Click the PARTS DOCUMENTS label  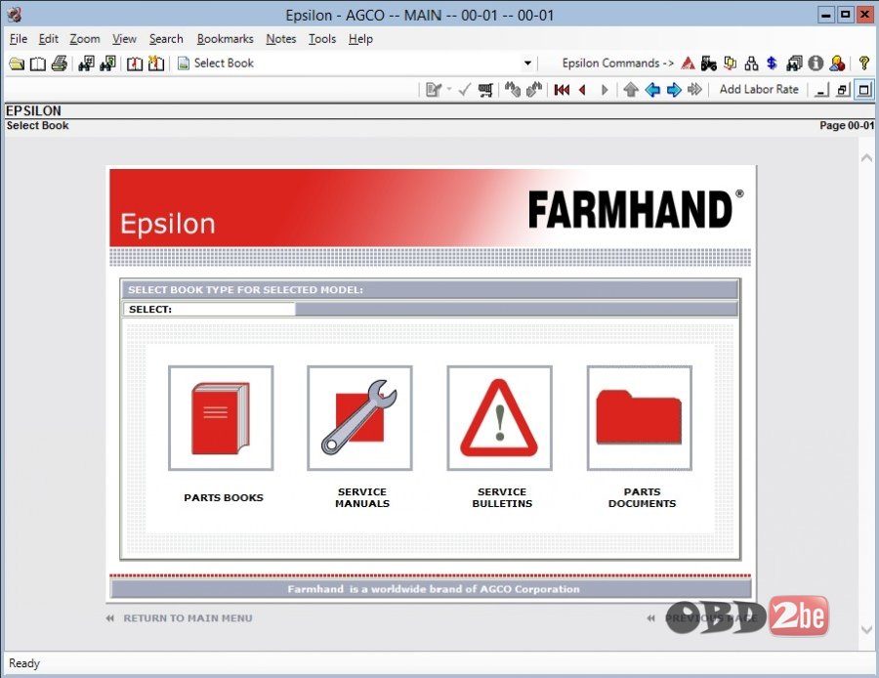click(642, 497)
